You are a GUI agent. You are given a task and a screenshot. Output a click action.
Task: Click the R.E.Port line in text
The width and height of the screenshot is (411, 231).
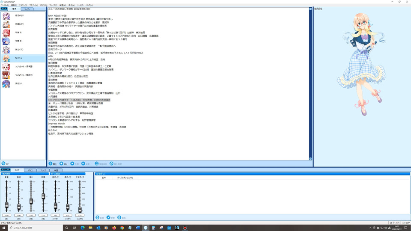pos(53,130)
